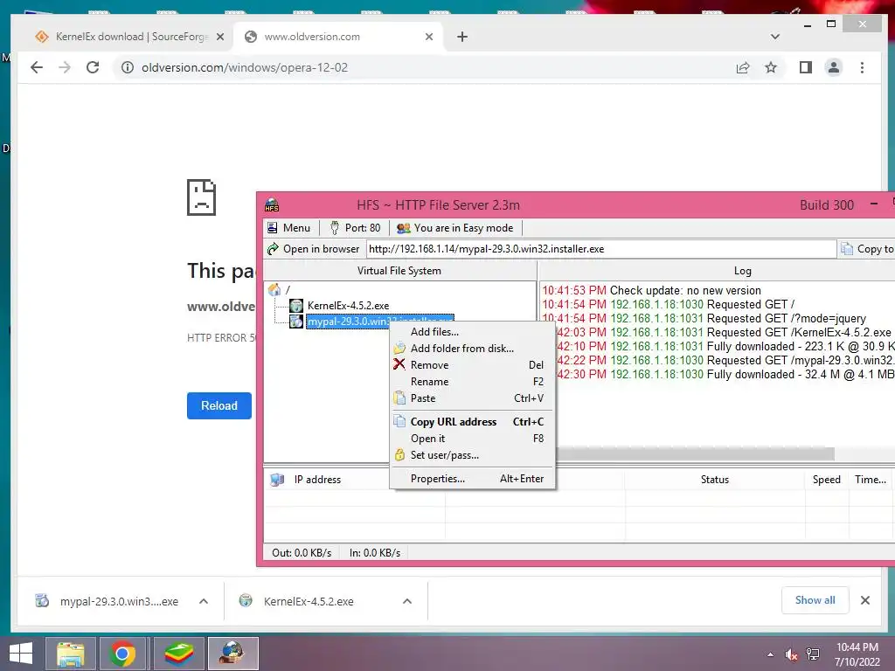
Task: Expand options arrow for KernelEx-4.5.2.exe download
Action: pos(407,601)
